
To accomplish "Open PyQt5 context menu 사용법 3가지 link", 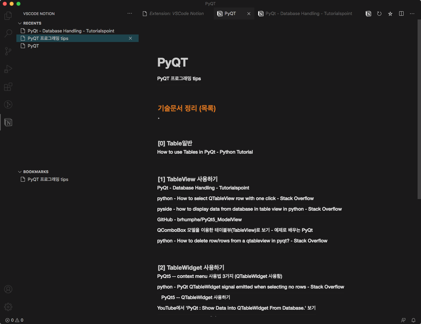I will 220,276.
